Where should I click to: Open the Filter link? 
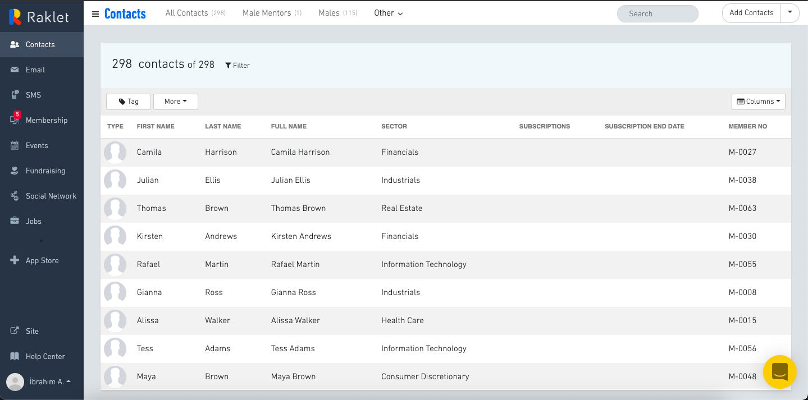(238, 66)
